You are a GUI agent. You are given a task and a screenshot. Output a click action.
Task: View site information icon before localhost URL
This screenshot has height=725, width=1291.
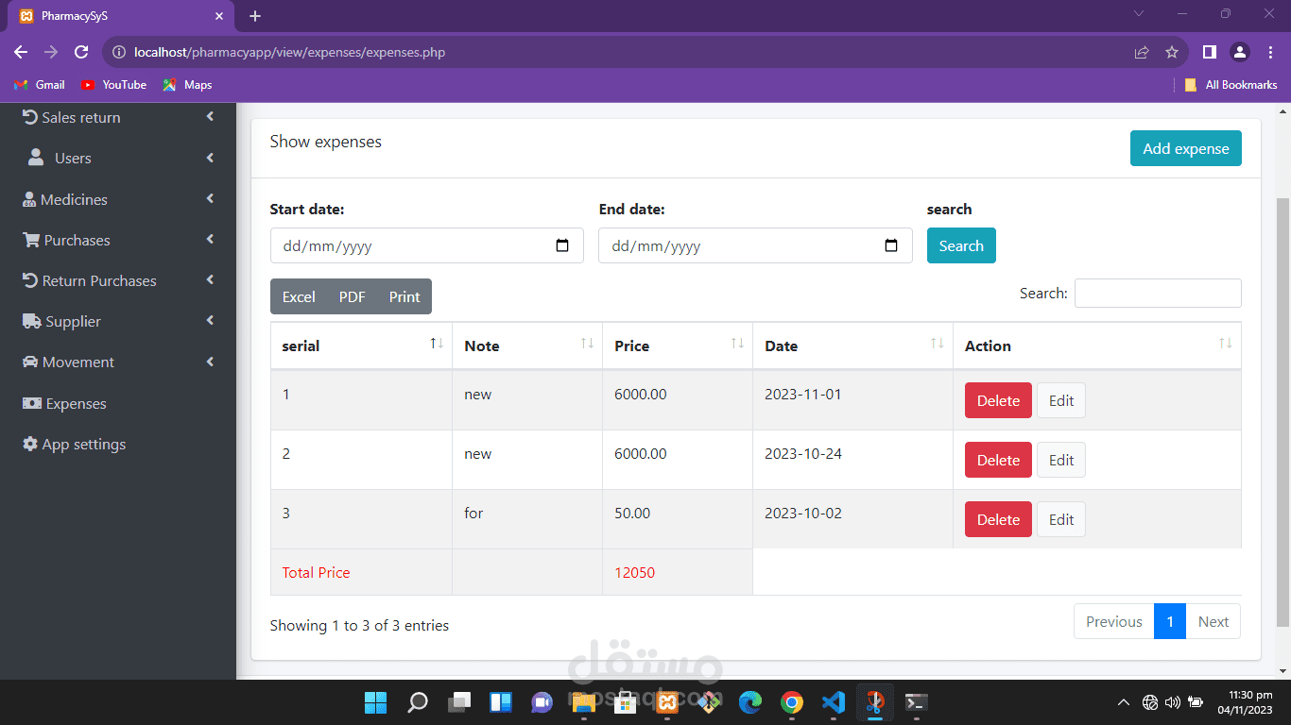119,52
